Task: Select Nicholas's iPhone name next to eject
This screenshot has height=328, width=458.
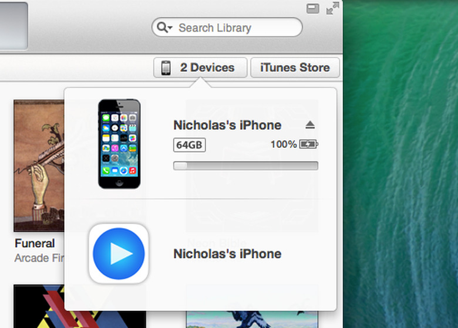Action: [x=227, y=125]
